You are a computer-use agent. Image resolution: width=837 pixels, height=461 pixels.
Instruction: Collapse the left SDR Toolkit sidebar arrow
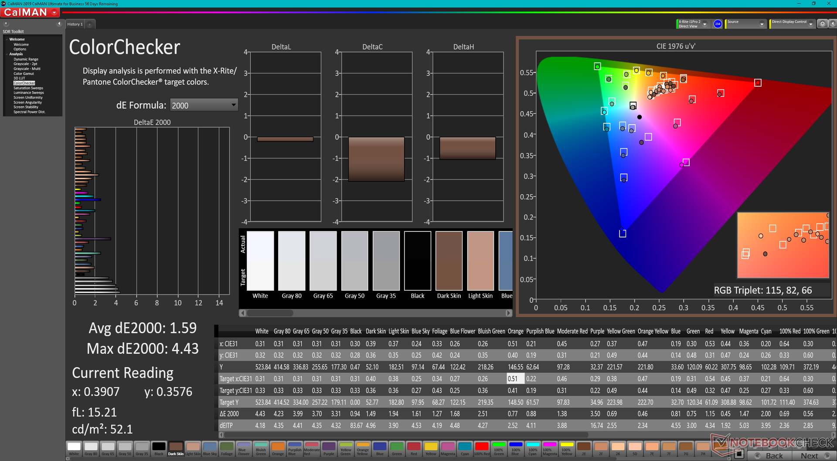59,24
